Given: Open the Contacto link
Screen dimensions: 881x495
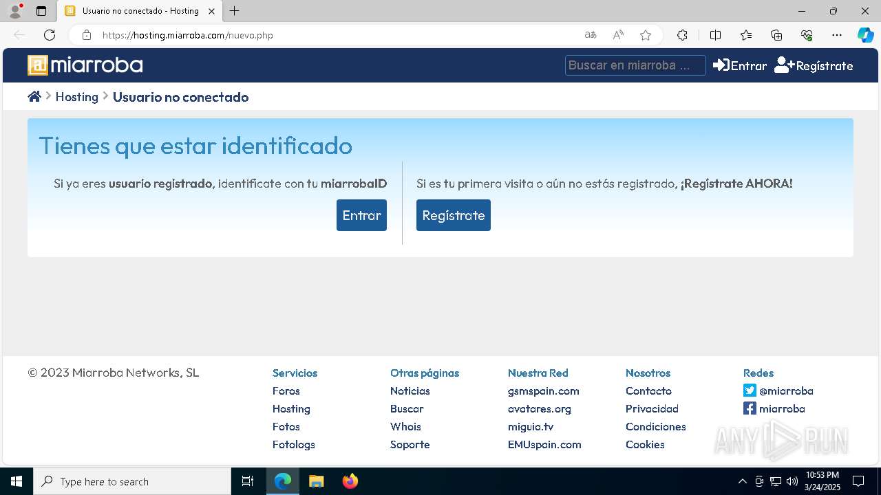Looking at the screenshot, I should pos(648,390).
